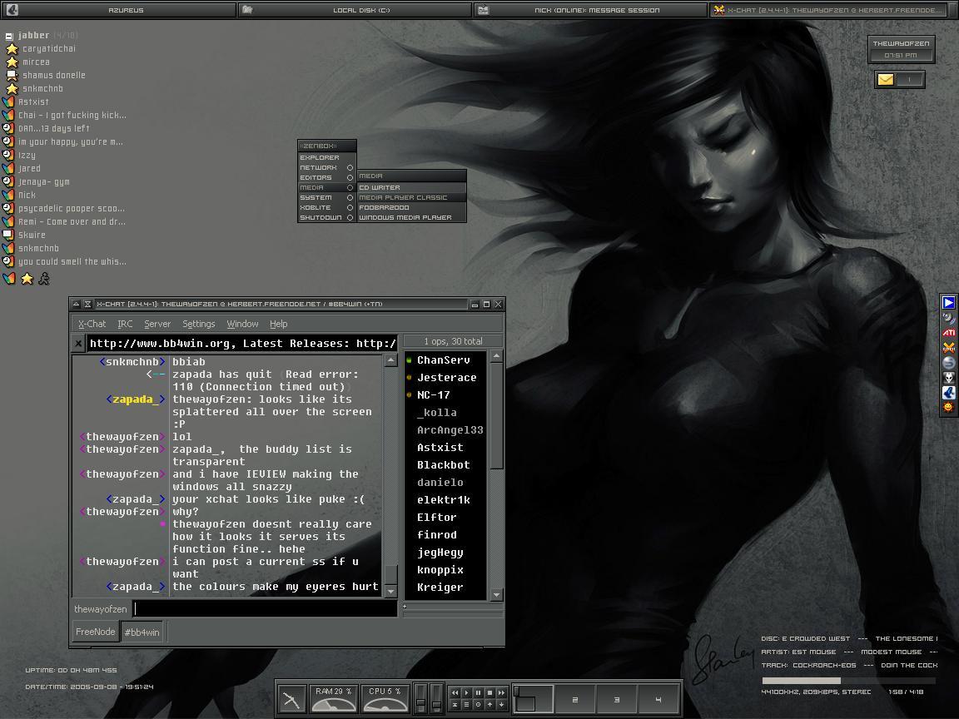Close the channel topic bar X button
Image resolution: width=959 pixels, height=719 pixels.
click(78, 343)
